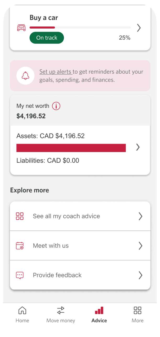Switch to the Advice tab
The height and width of the screenshot is (337, 160).
click(x=99, y=314)
